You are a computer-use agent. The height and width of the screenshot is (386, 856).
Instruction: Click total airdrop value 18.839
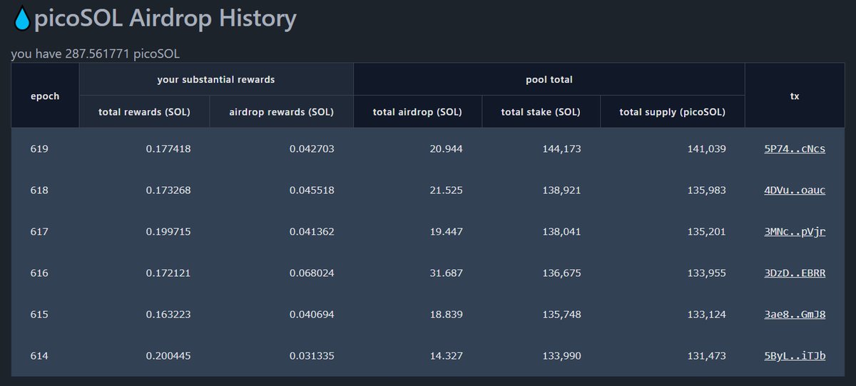[x=447, y=315]
